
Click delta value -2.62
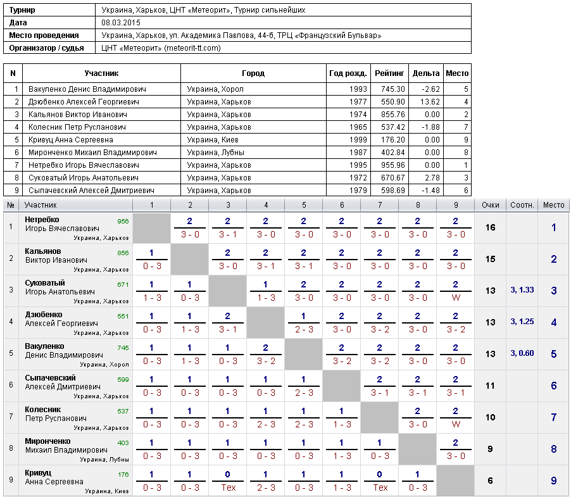(431, 89)
